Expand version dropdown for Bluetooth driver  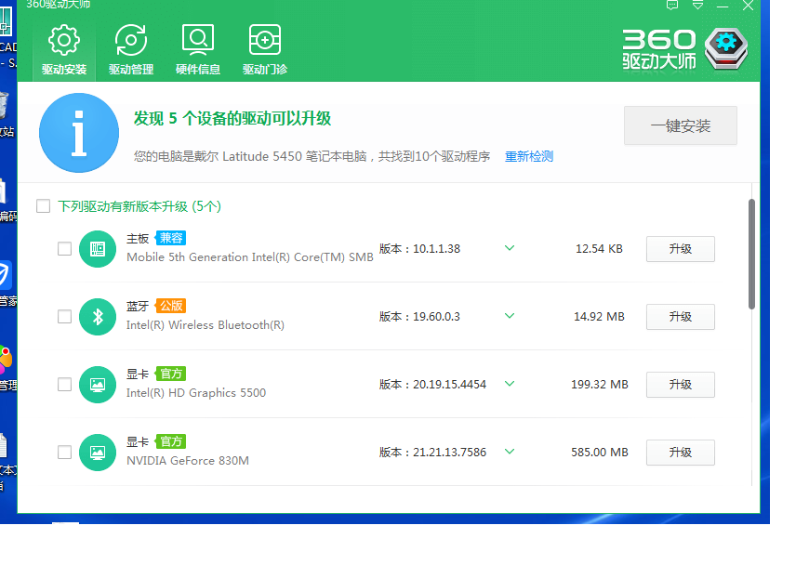(x=510, y=316)
